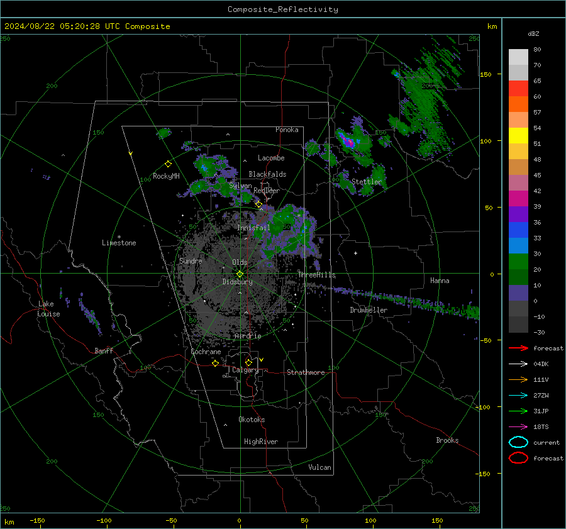Click the Okotoks city label
This screenshot has height=529, width=566.
pos(252,420)
